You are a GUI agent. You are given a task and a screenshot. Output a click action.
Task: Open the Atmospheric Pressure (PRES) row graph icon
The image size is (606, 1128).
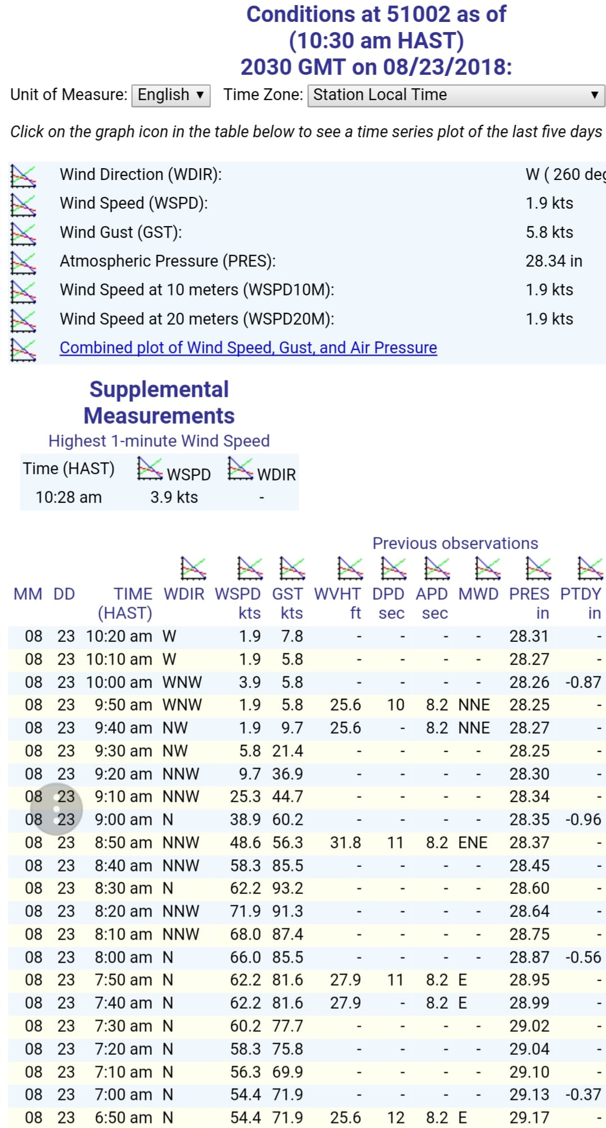[x=24, y=263]
